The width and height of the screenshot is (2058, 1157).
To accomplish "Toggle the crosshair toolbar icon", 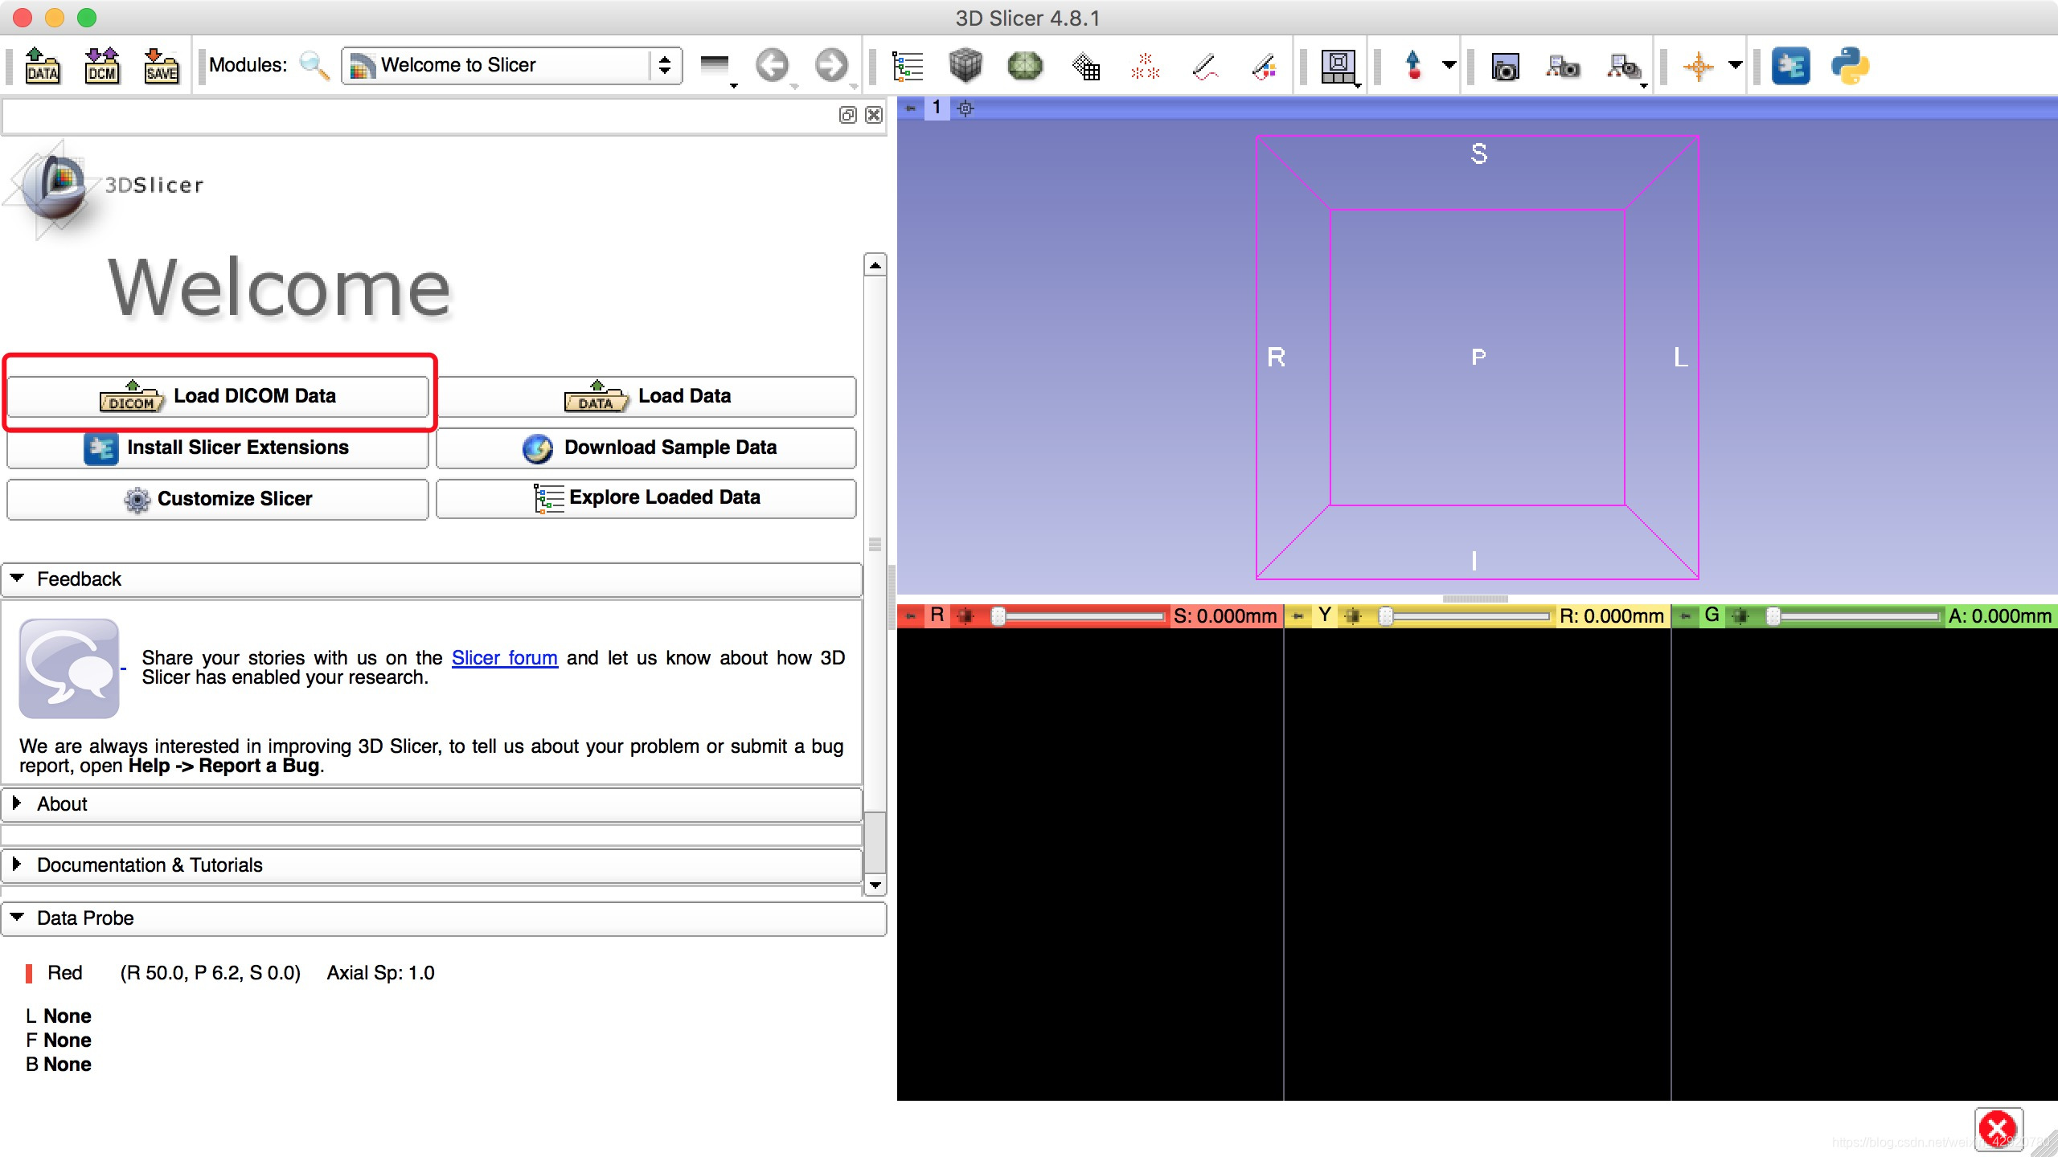I will [x=1698, y=65].
